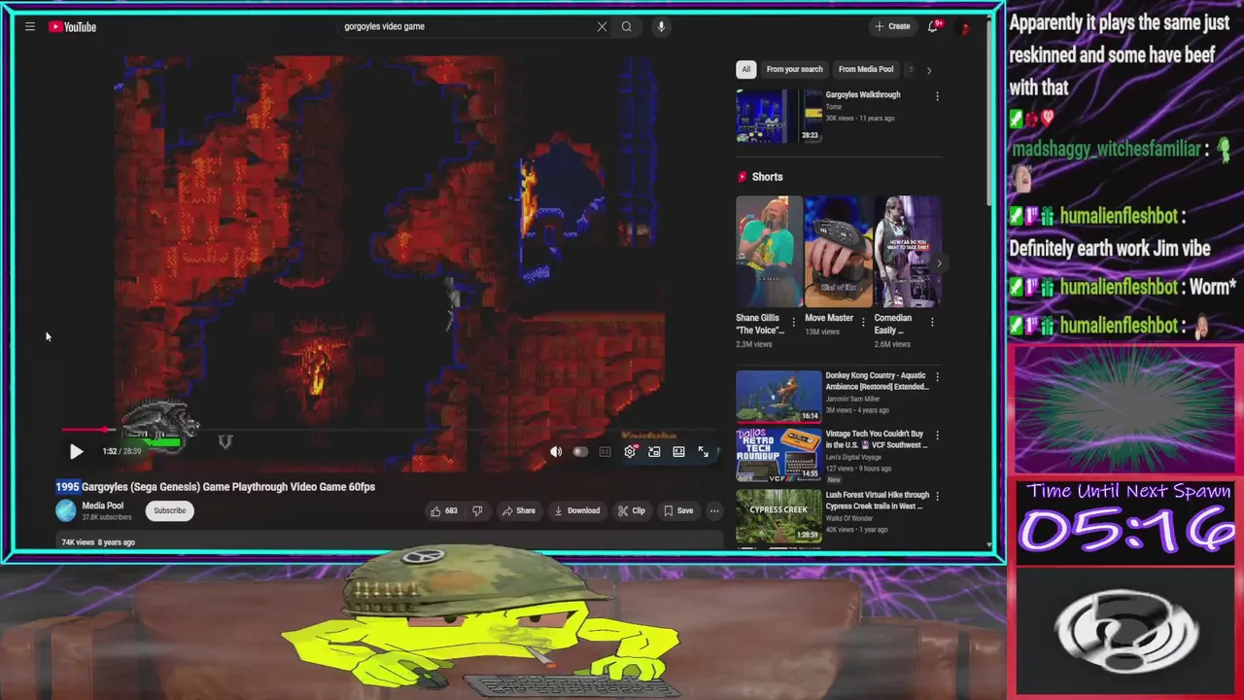Open the Media Pool channel name
This screenshot has height=700, width=1244.
102,506
